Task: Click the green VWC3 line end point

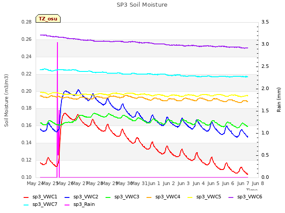Action: (x=248, y=126)
